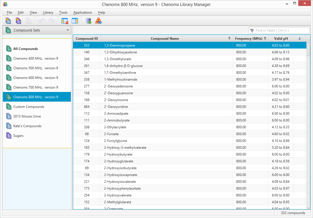The image size is (313, 218).
Task: Click the pH range 4.18 to 8.56
Action: (280, 161)
